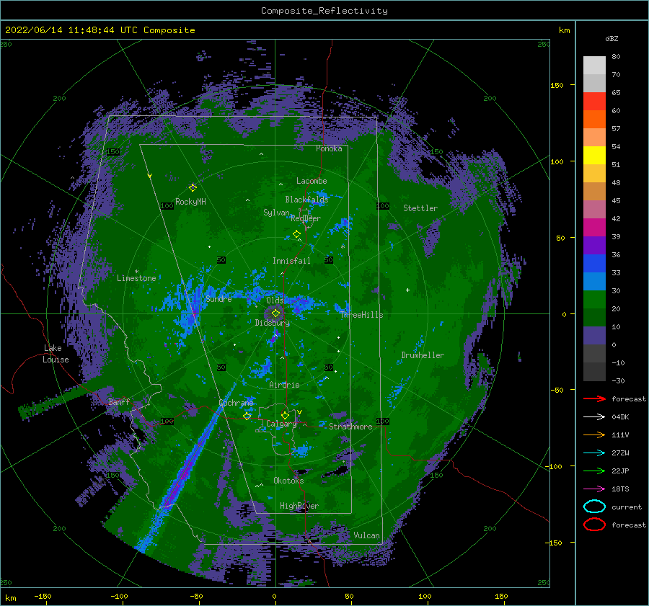649x606 pixels.
Task: Click the cyan current ellipse in the legend
Action: tap(594, 507)
